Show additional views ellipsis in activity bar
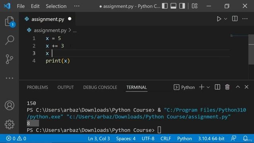 pos(10,78)
